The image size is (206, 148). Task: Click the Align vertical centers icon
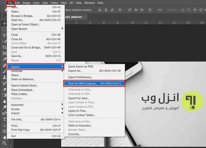[136, 10]
